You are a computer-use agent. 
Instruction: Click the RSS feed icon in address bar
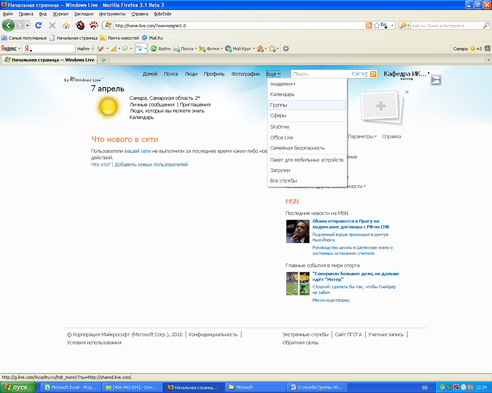click(x=369, y=25)
